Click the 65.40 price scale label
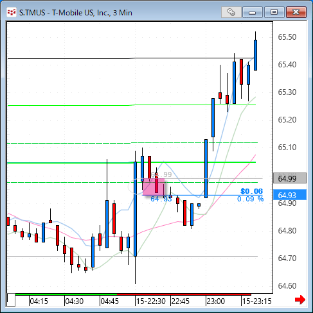This screenshot has width=313, height=313. (287, 65)
